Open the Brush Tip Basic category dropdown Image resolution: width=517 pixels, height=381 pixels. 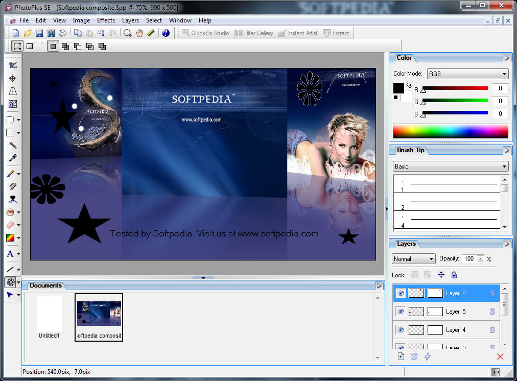[x=451, y=166]
